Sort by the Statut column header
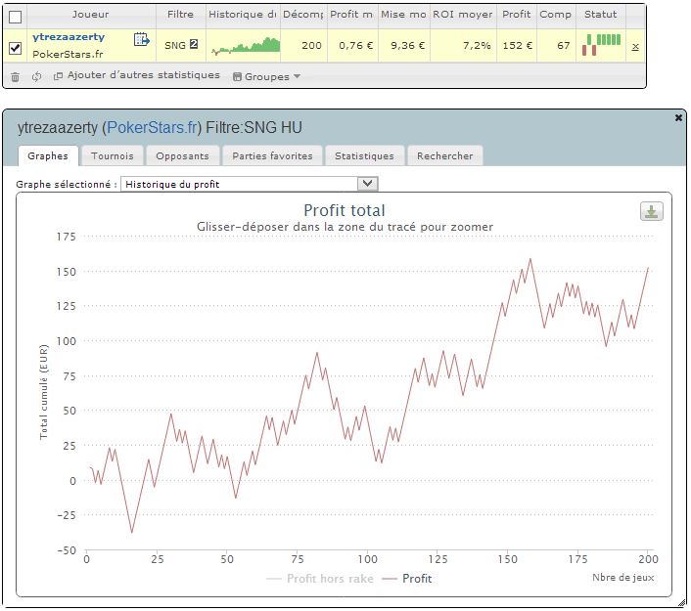 [x=600, y=15]
